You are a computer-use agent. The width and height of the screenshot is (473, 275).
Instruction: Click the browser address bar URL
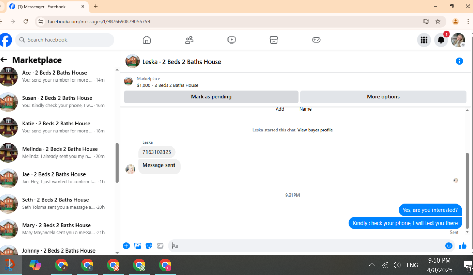[99, 21]
